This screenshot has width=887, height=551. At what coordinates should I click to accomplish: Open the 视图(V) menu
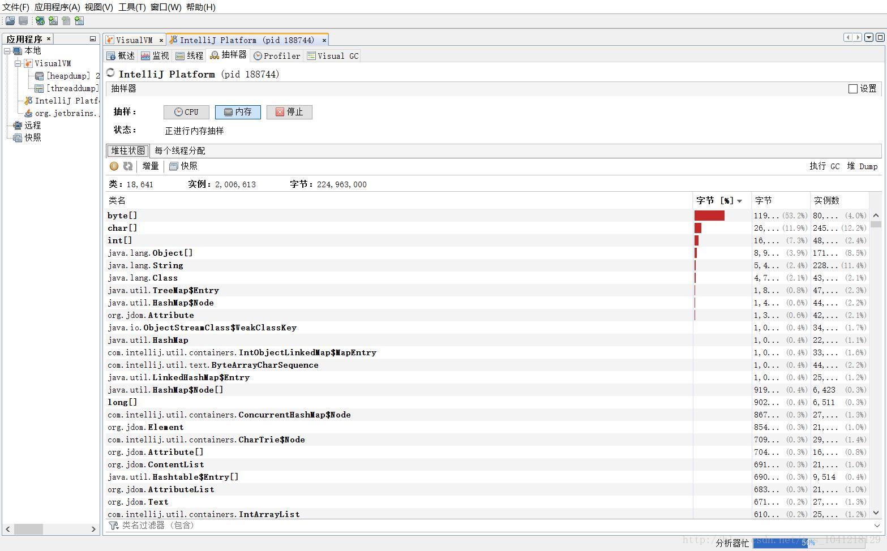click(99, 7)
